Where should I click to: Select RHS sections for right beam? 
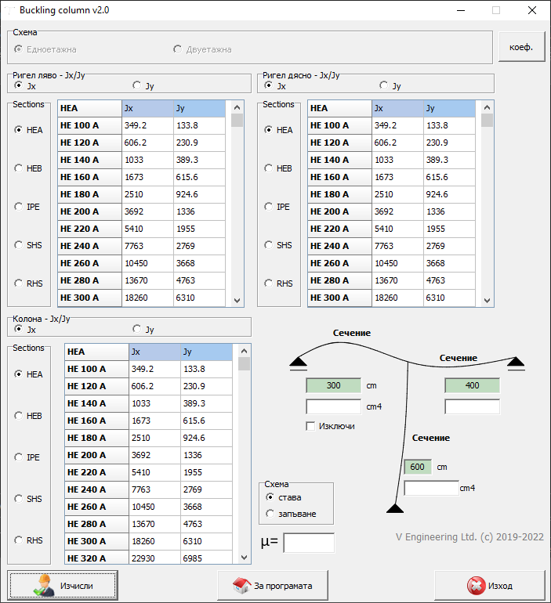tap(269, 283)
